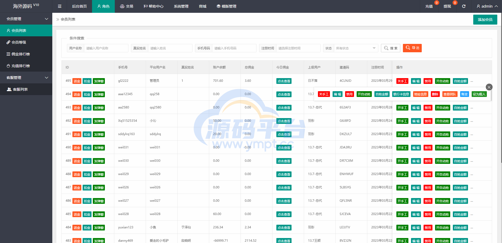Open the 模版管理 menu
Image resolution: width=502 pixels, height=243 pixels.
pyautogui.click(x=226, y=6)
